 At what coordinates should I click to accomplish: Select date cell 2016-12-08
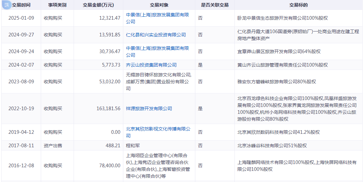[x=21, y=166]
